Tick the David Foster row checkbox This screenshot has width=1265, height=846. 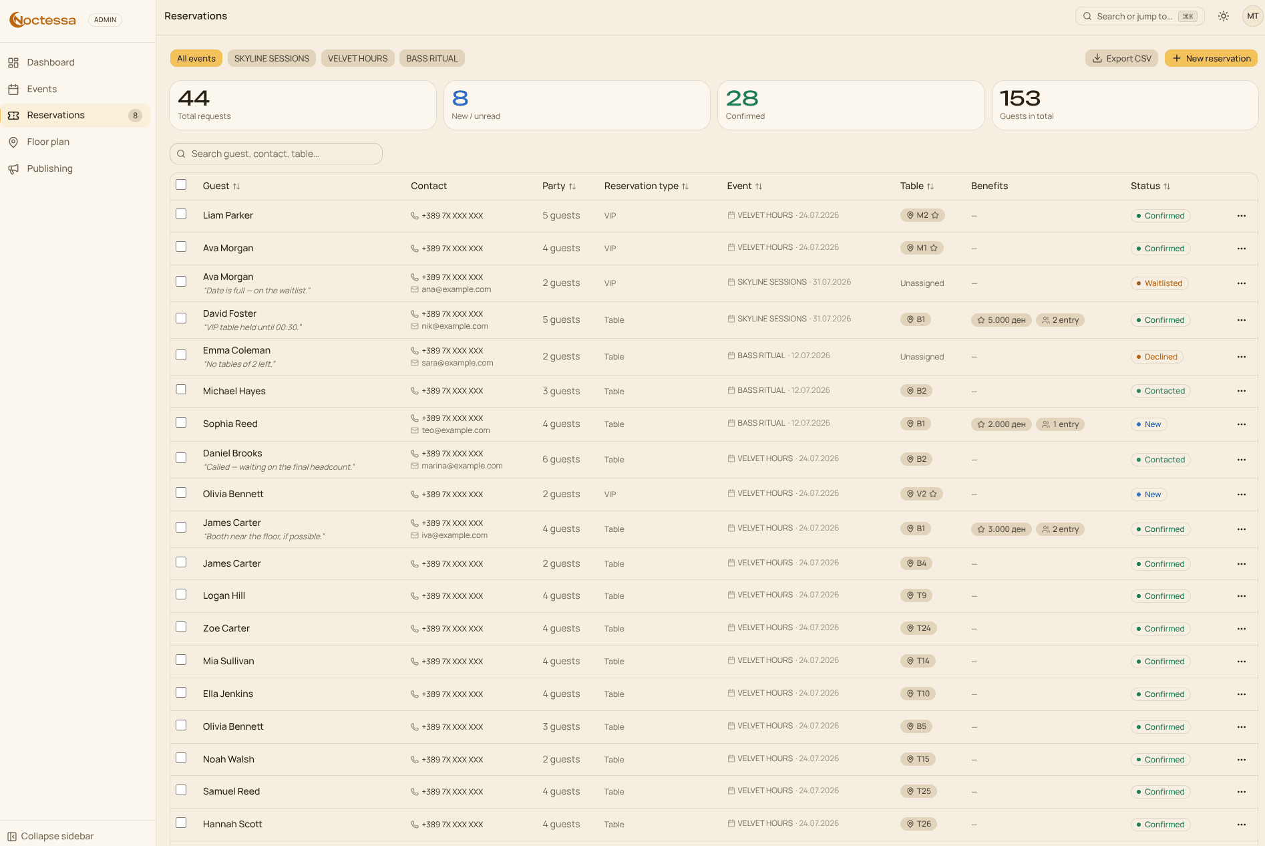click(181, 318)
